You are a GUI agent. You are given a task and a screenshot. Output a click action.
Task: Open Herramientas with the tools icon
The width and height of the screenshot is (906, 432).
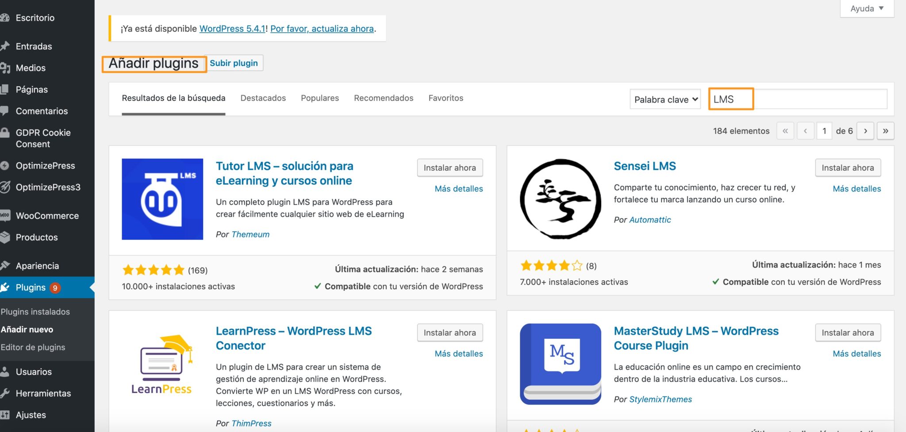coord(6,393)
